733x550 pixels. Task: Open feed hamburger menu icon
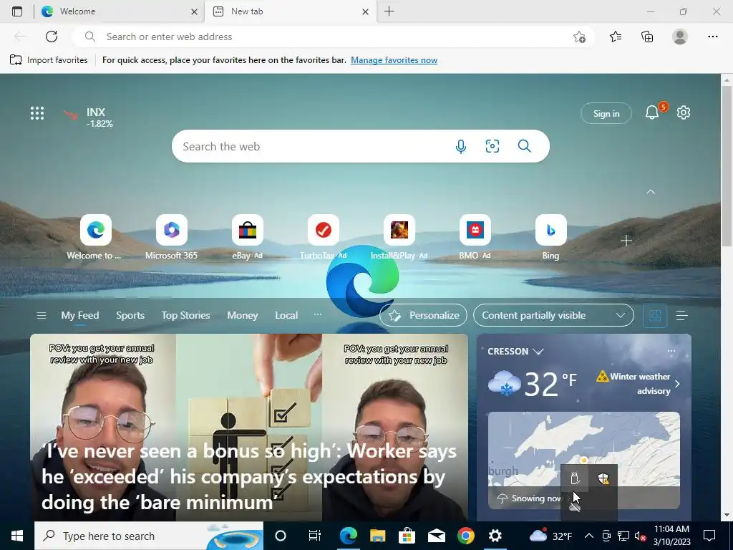[x=41, y=316]
